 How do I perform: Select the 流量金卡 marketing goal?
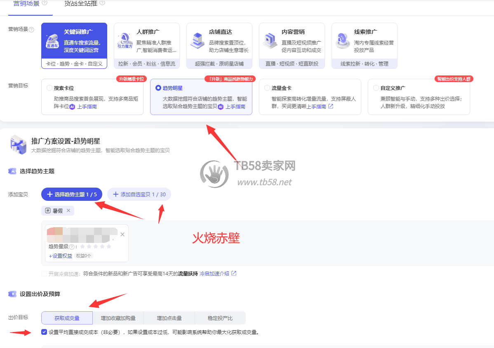tap(267, 88)
